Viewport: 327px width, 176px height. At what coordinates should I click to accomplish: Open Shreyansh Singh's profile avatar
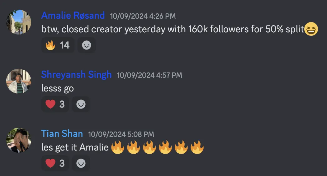19,81
